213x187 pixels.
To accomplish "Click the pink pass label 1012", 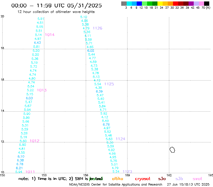I will 35,141.
